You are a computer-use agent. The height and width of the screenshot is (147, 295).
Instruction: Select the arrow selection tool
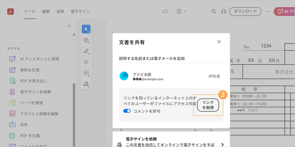[86, 29]
